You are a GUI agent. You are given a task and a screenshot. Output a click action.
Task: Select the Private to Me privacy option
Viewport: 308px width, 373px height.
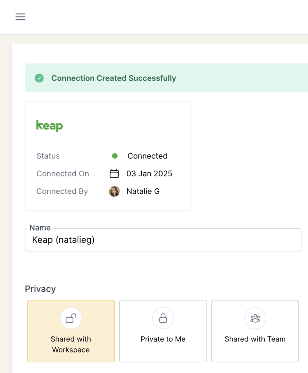(x=163, y=339)
